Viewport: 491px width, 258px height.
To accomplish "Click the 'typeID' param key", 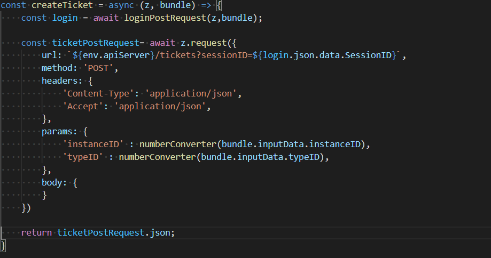I will (x=83, y=157).
